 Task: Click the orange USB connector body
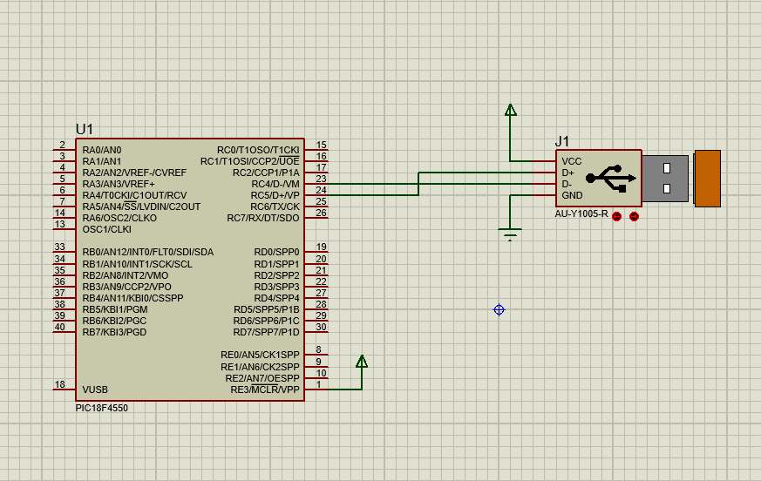point(707,178)
